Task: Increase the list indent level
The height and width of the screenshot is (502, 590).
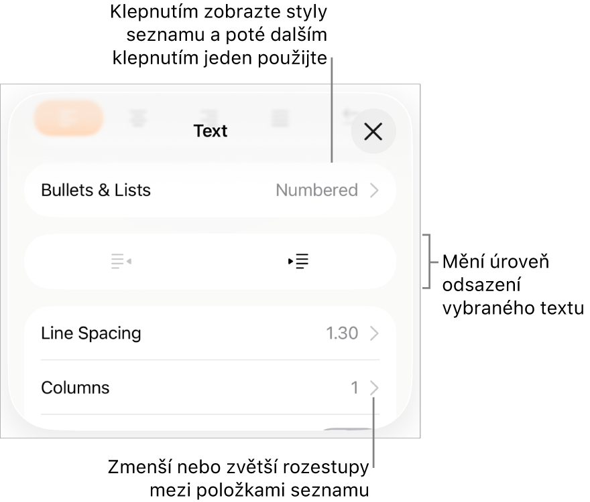Action: [x=299, y=262]
